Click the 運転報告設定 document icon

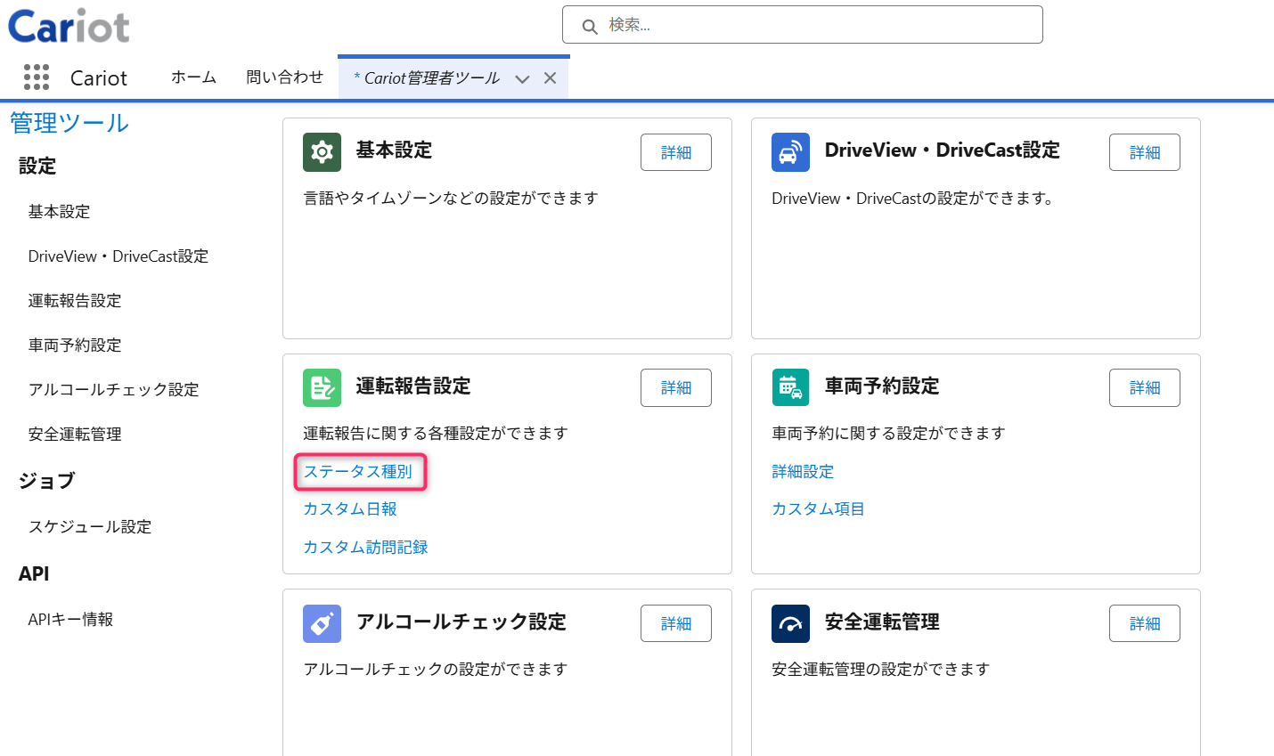point(322,387)
